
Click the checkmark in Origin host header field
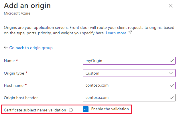pyautogui.click(x=172, y=98)
